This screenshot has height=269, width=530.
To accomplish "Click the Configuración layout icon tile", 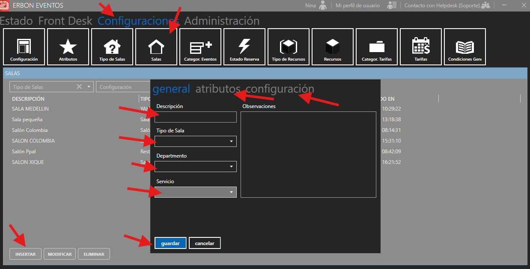I will pyautogui.click(x=24, y=47).
